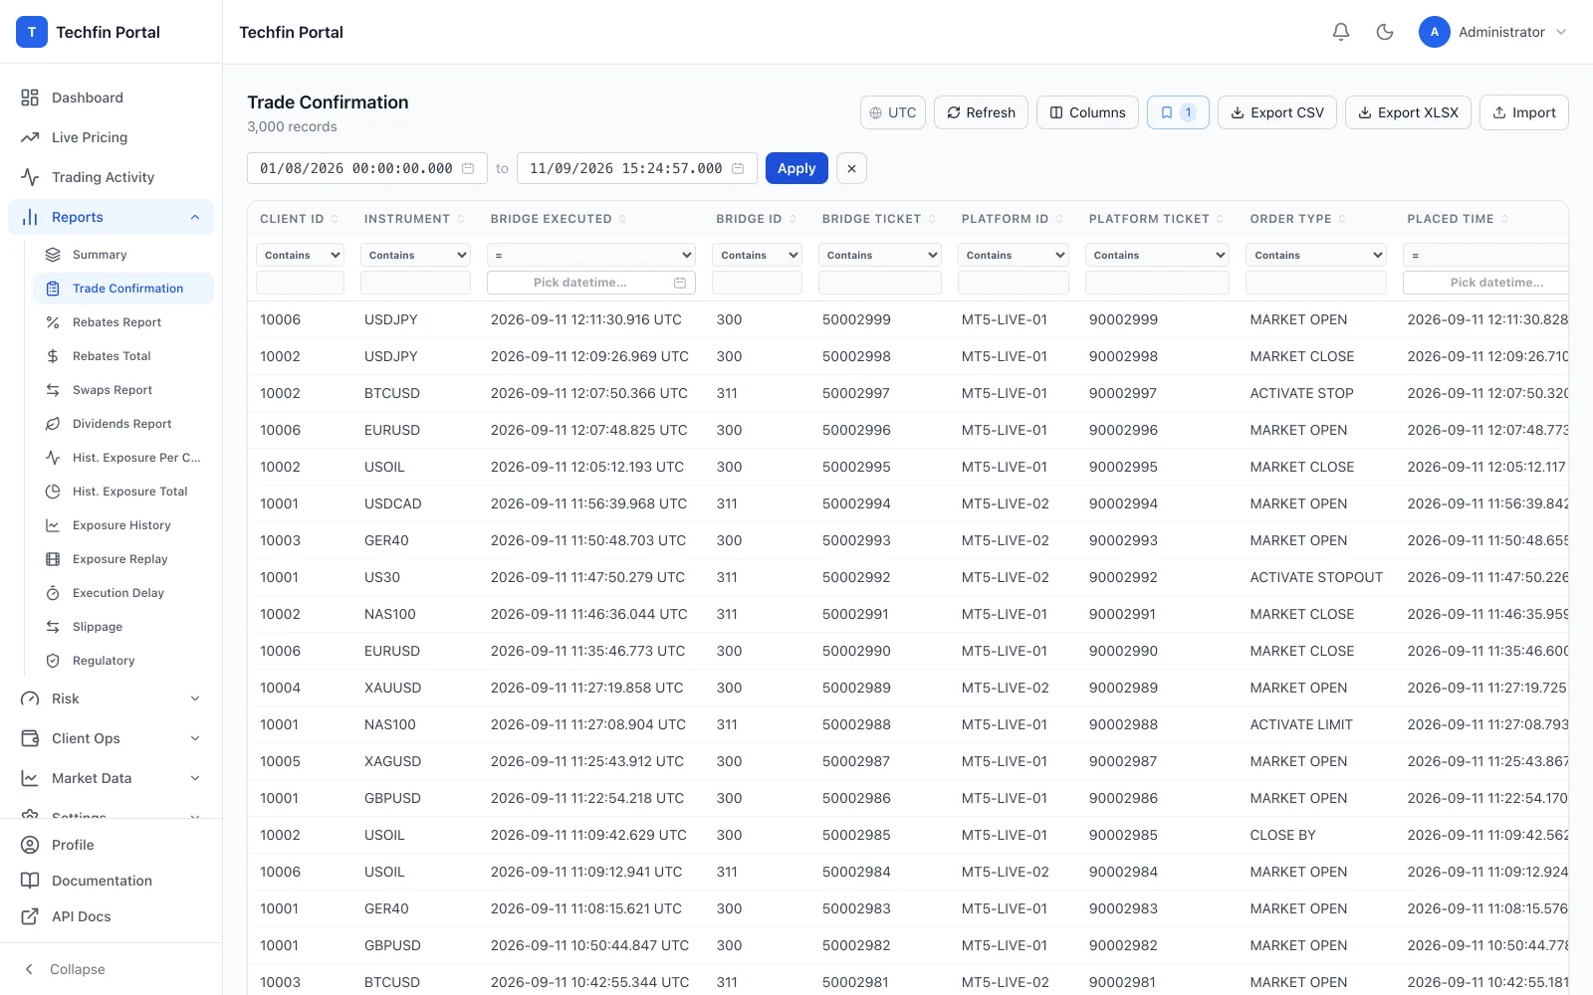Open Dividends Report
This screenshot has height=995, width=1593.
pos(123,424)
